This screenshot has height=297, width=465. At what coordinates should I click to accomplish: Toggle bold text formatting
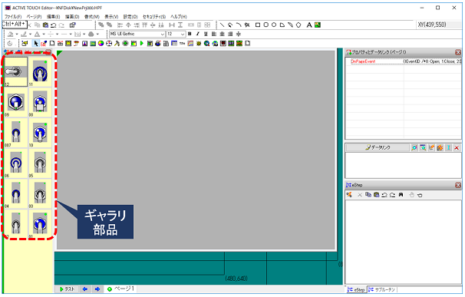tap(190, 34)
